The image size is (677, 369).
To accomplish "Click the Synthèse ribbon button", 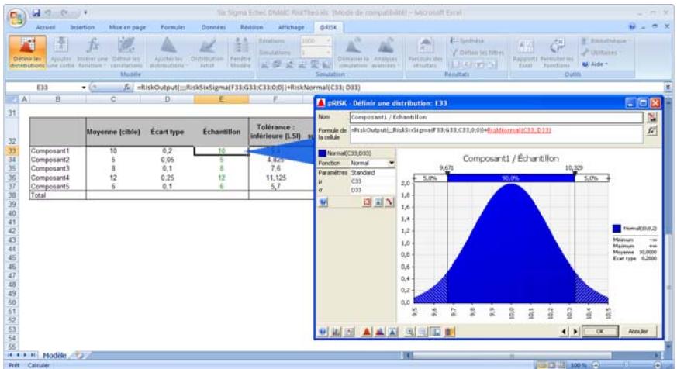I will point(466,41).
